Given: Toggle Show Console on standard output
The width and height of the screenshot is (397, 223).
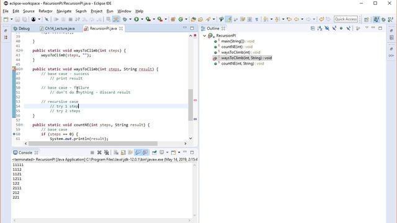Looking at the screenshot, I should coord(138,152).
